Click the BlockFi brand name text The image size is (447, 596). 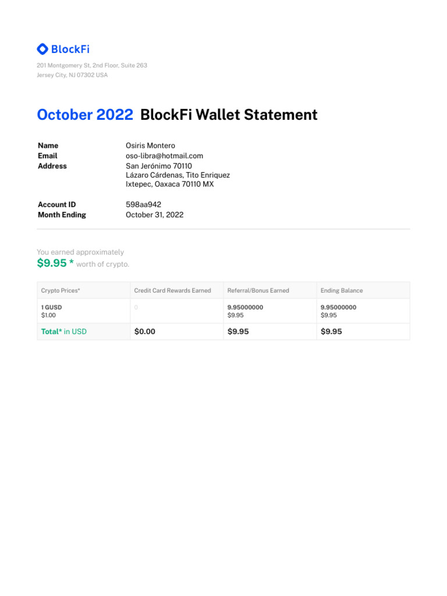[x=70, y=49]
